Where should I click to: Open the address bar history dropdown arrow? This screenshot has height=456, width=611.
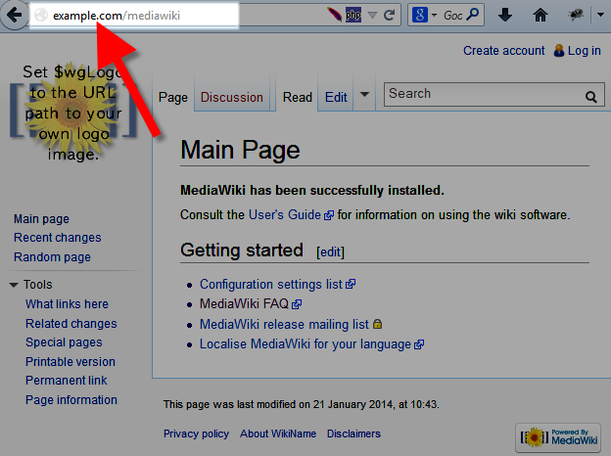pos(373,16)
